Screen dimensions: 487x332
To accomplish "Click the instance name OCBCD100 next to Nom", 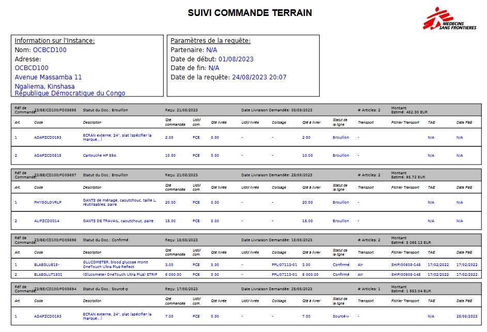I will [50, 50].
